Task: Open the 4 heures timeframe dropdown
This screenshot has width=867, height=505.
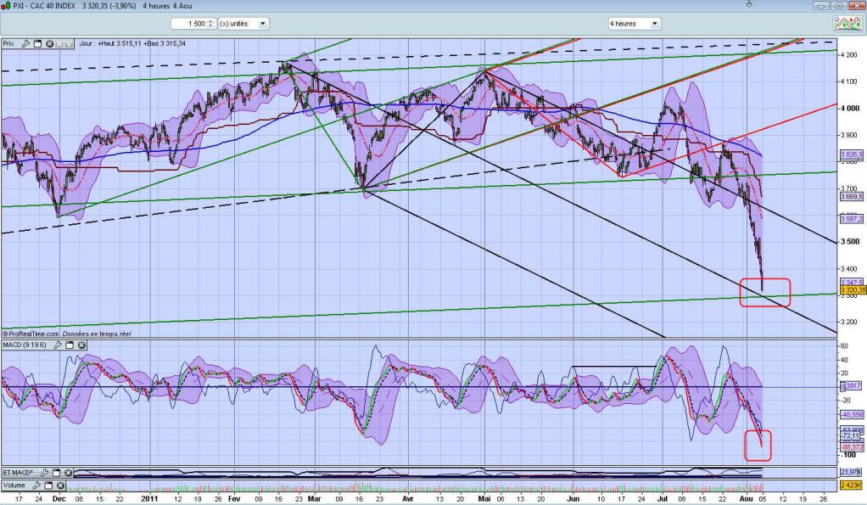Action: point(654,24)
